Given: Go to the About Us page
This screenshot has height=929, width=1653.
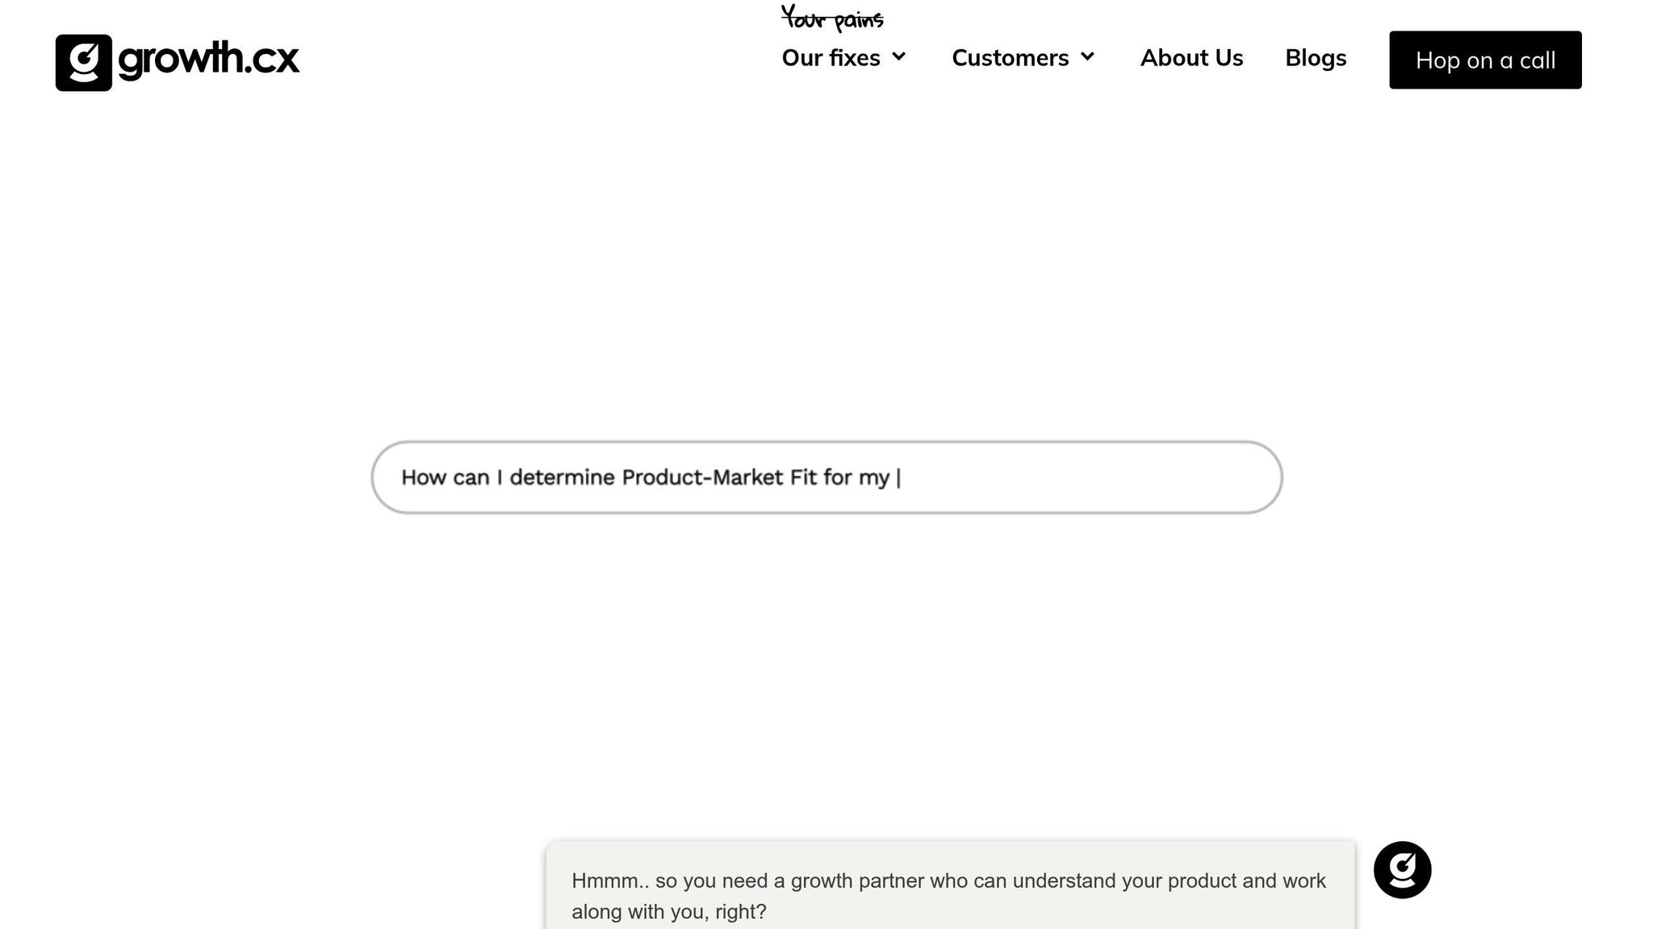Looking at the screenshot, I should 1191,58.
